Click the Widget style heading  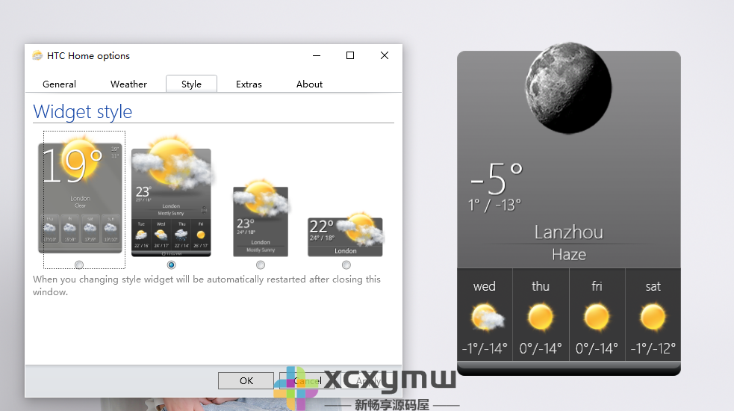(82, 111)
